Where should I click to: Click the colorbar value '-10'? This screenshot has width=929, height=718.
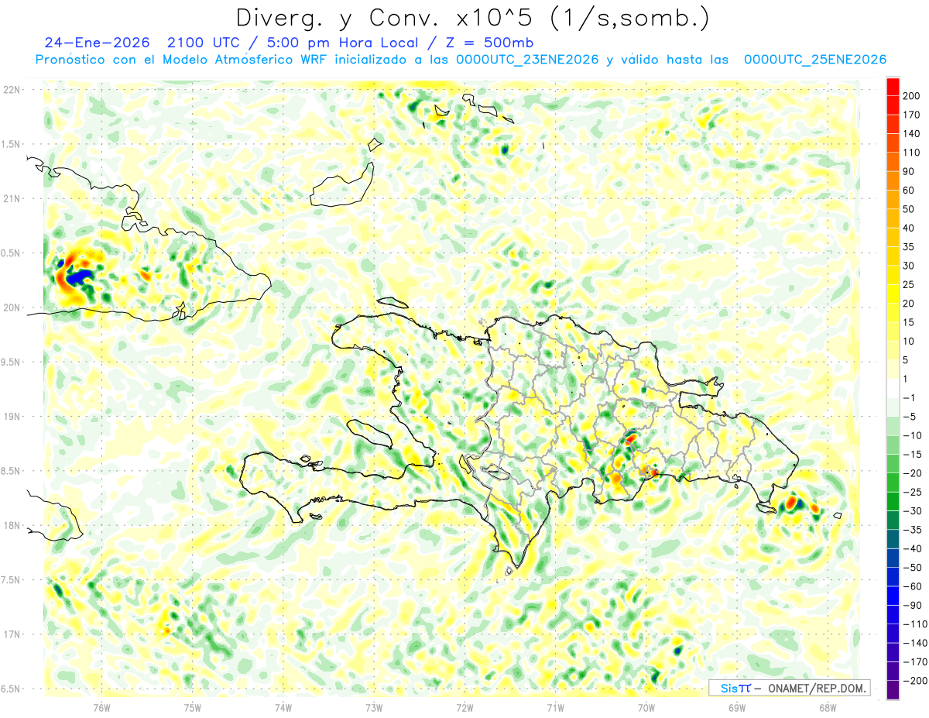click(x=914, y=436)
